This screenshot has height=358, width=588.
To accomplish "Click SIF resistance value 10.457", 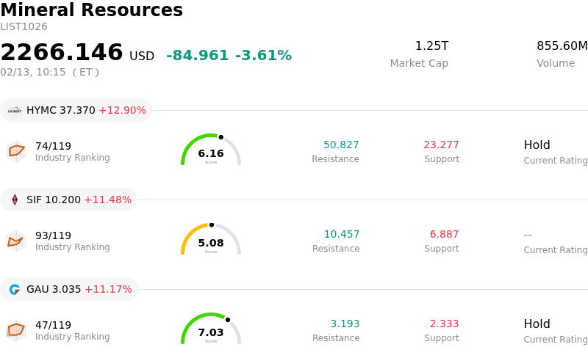I will coord(342,234).
